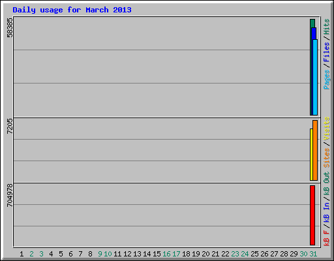Click day 23 on the x-axis
The image size is (334, 261).
coord(235,254)
